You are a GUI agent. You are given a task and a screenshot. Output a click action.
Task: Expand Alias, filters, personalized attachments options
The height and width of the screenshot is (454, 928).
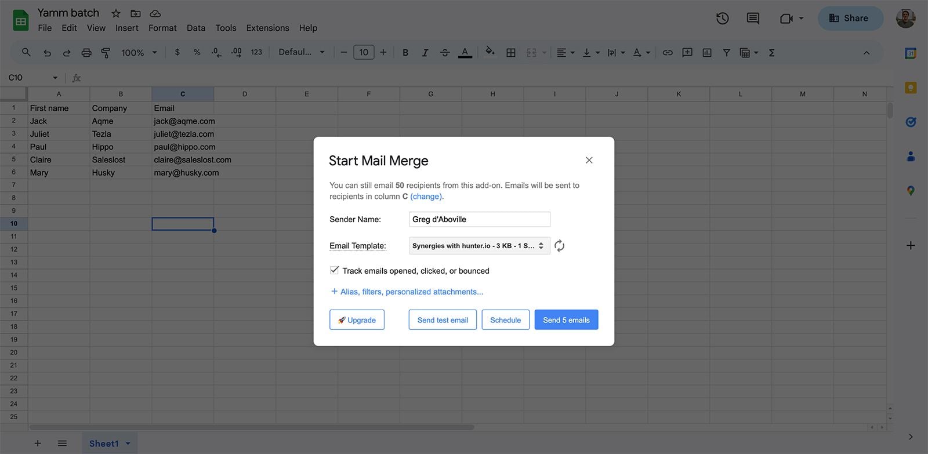click(x=407, y=292)
